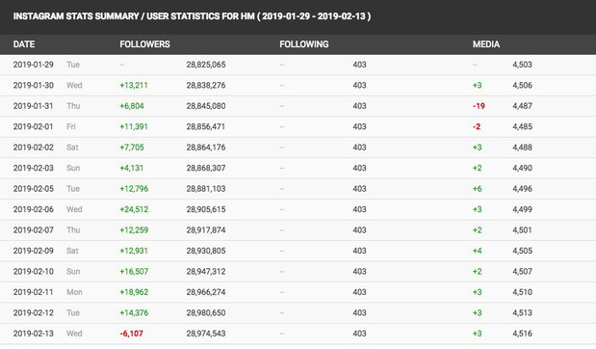Click the +18,962 follower change
The width and height of the screenshot is (596, 349).
(x=134, y=292)
